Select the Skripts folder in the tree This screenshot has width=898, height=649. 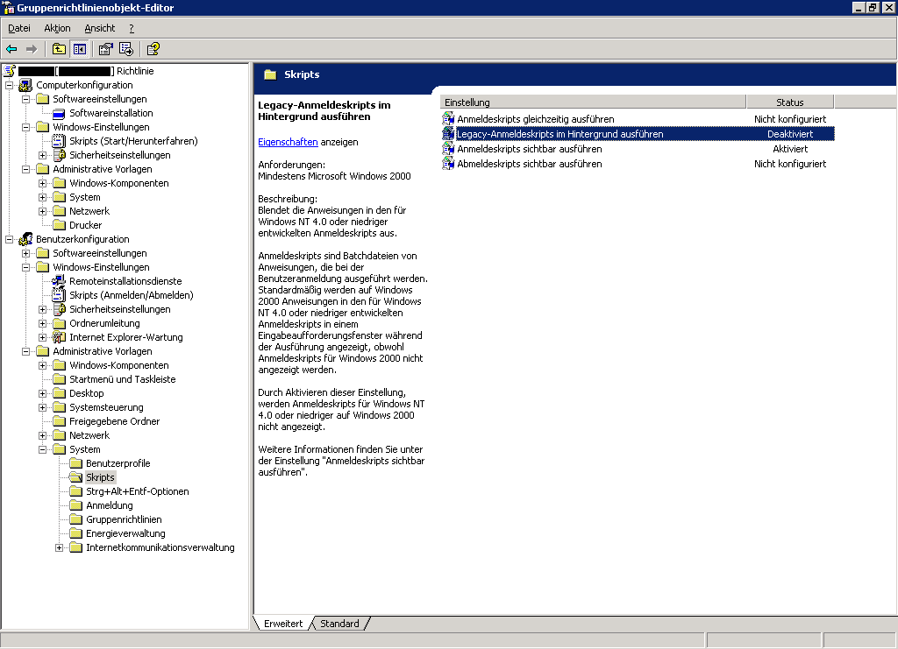coord(100,477)
